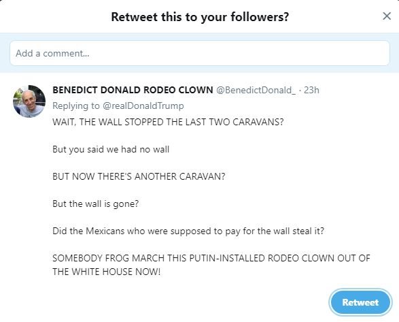Viewport: 399px width, 322px height.
Task: Open the @BenedictDonald_ handle
Action: pos(256,90)
